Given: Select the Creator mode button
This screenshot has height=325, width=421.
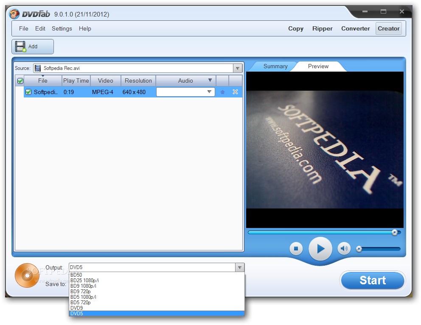Looking at the screenshot, I should tap(388, 28).
